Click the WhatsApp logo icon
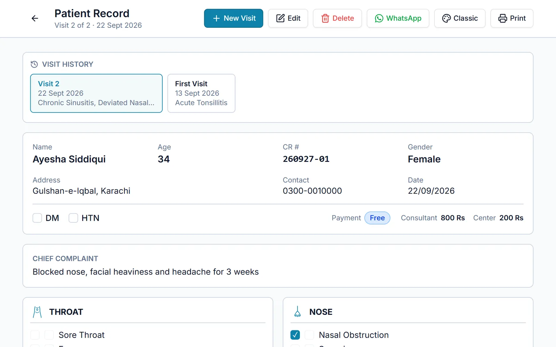The width and height of the screenshot is (556, 347). coord(379,18)
